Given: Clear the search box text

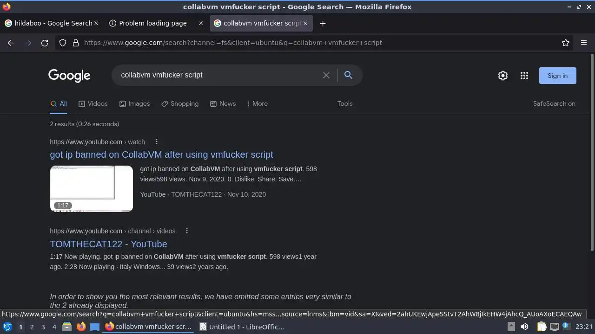Looking at the screenshot, I should [x=326, y=75].
